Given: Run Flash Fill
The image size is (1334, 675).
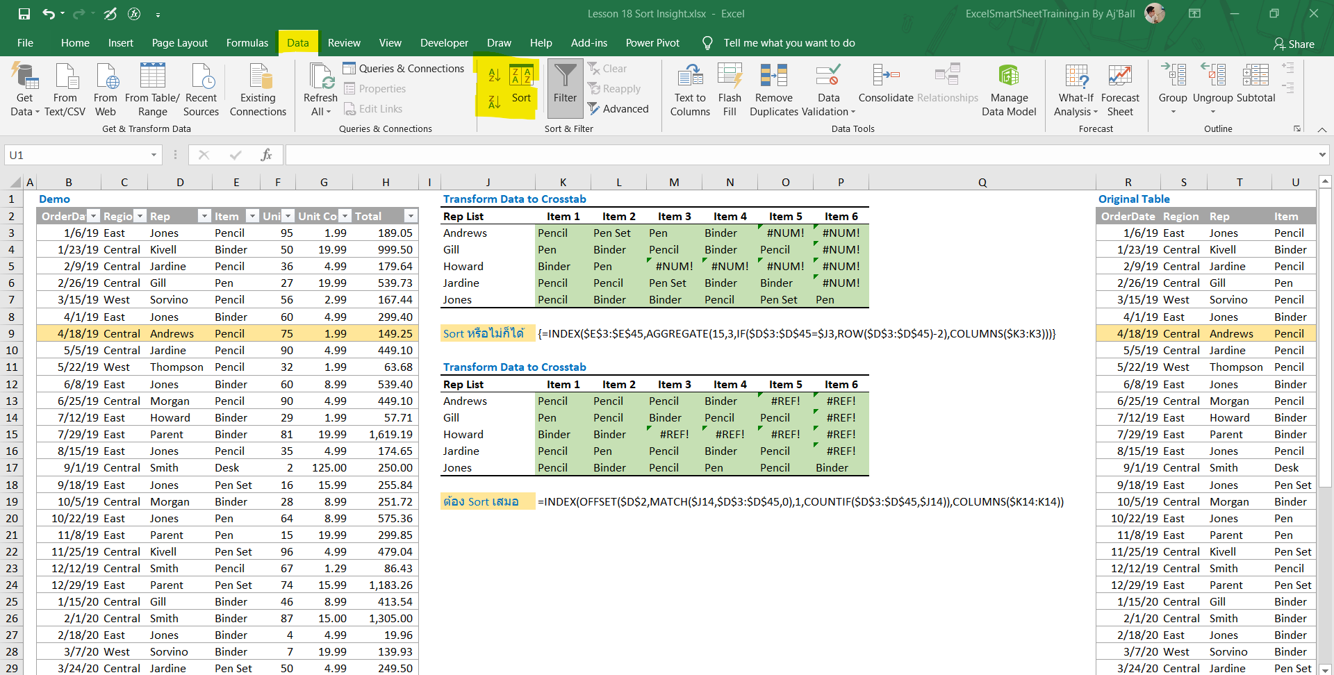Looking at the screenshot, I should pyautogui.click(x=730, y=90).
